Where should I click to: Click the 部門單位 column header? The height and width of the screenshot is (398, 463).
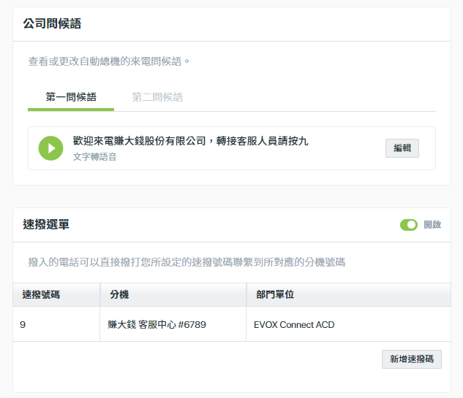tap(349, 294)
